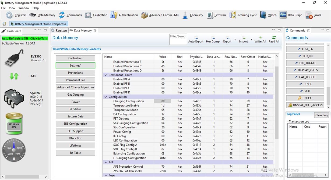
Task: Select Battery Management Studio Perspective
Action: tap(38, 24)
